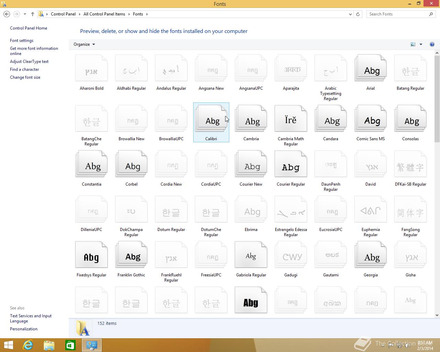Open Change font size link
The image size is (440, 352).
point(25,77)
